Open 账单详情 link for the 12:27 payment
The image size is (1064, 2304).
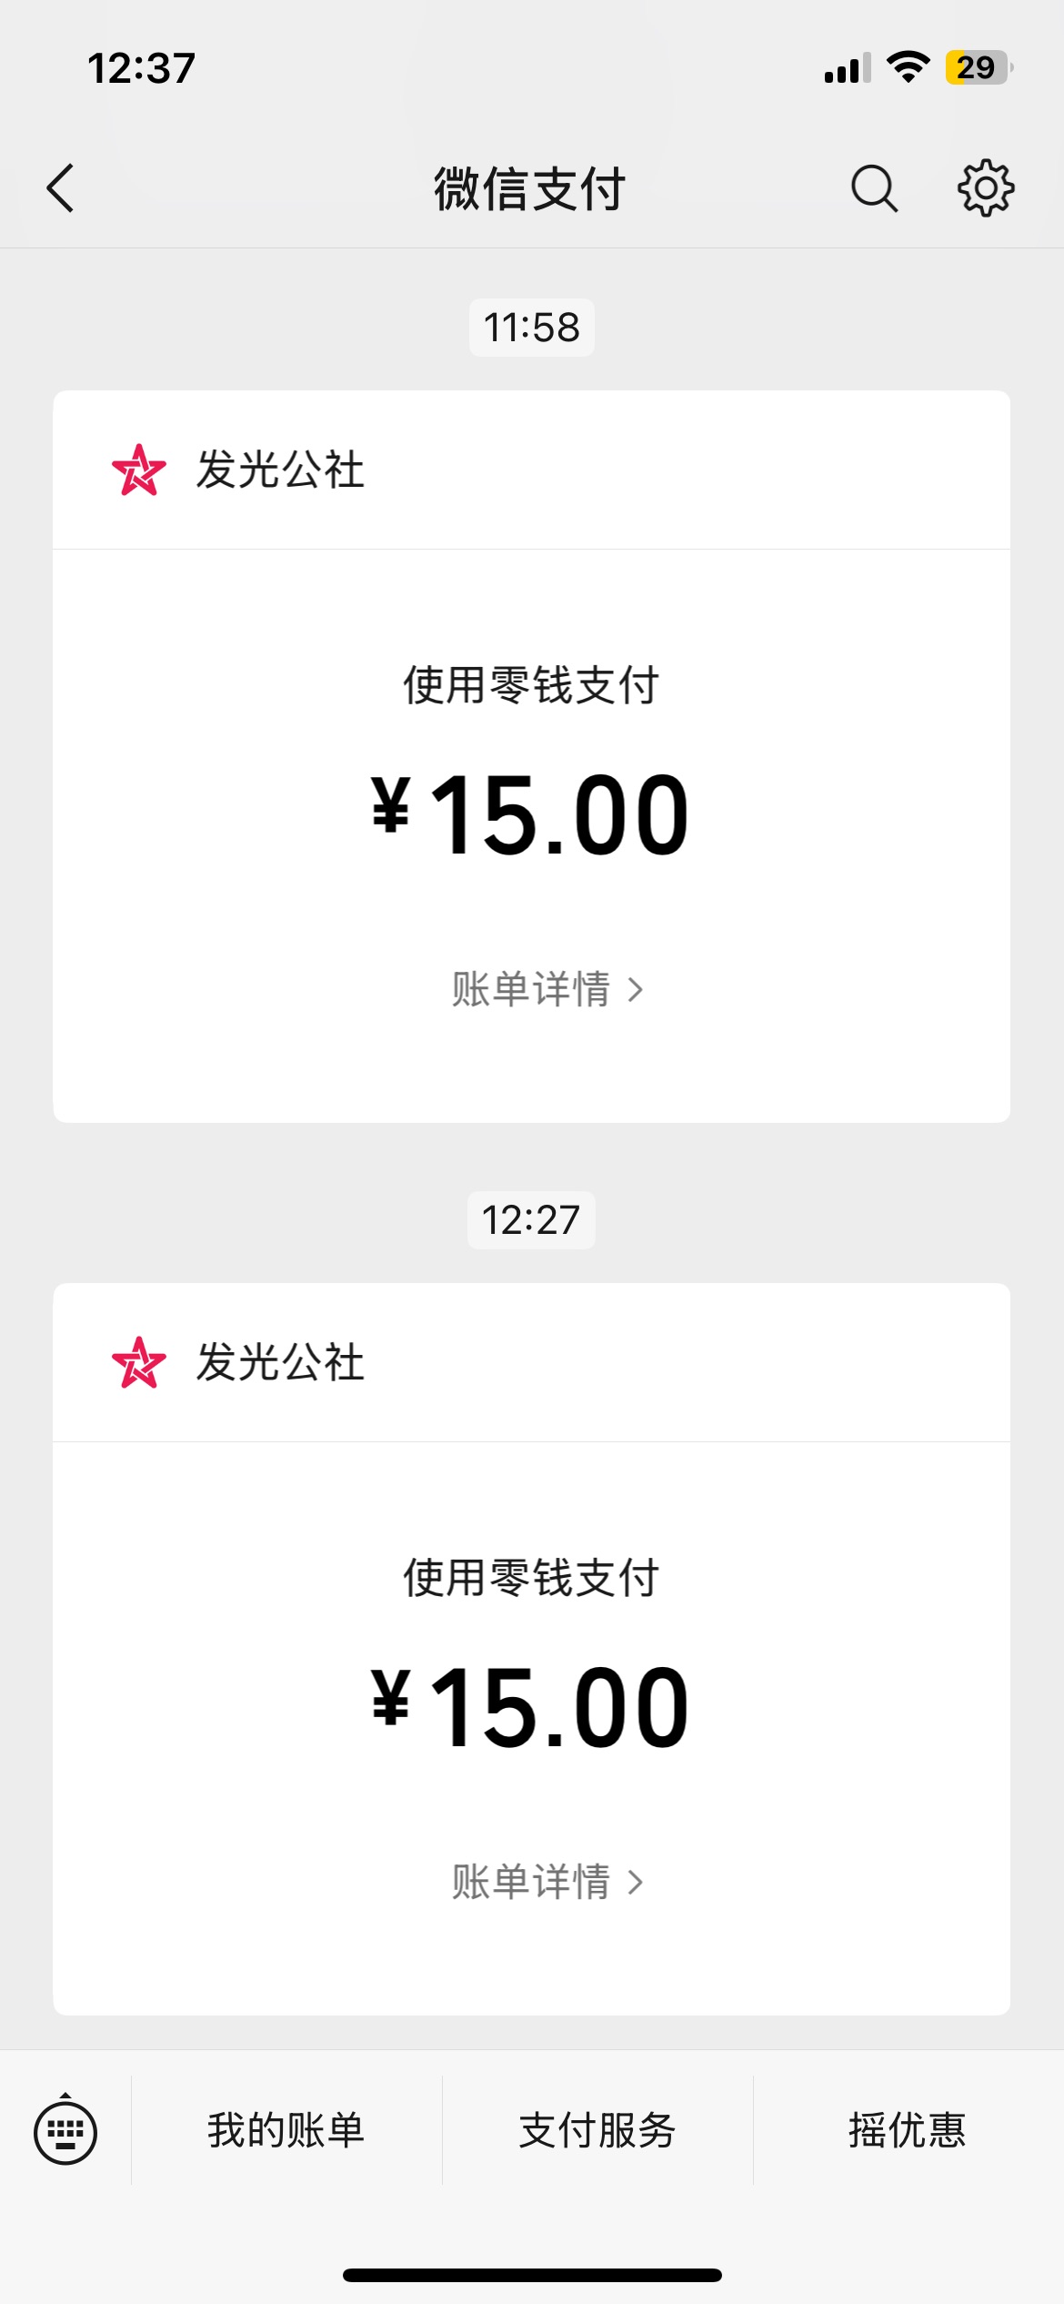tap(532, 1883)
